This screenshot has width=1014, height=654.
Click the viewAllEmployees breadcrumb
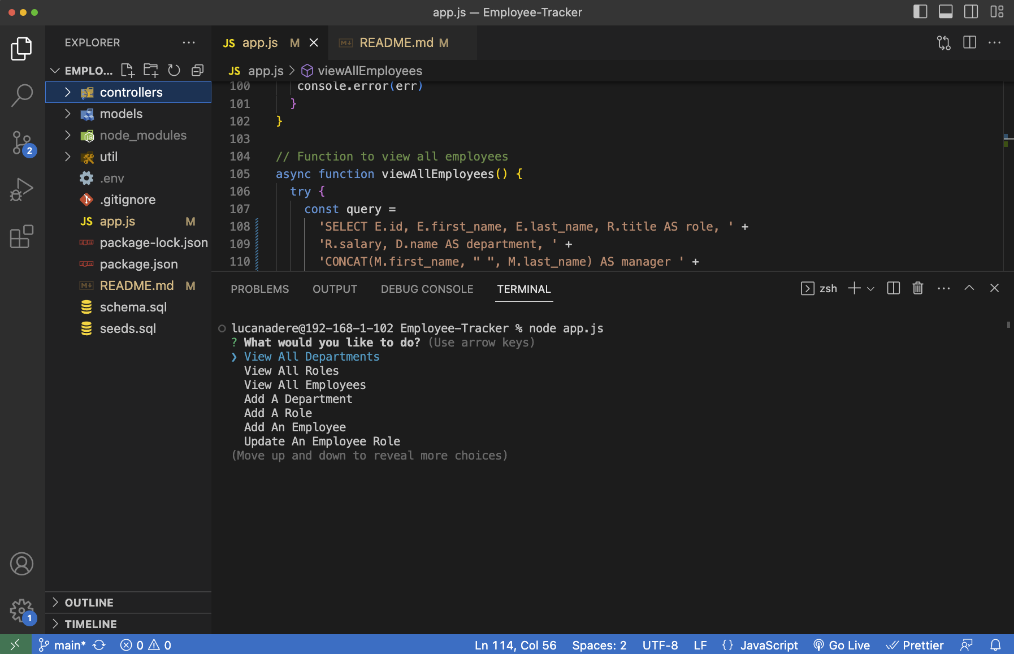pyautogui.click(x=370, y=71)
